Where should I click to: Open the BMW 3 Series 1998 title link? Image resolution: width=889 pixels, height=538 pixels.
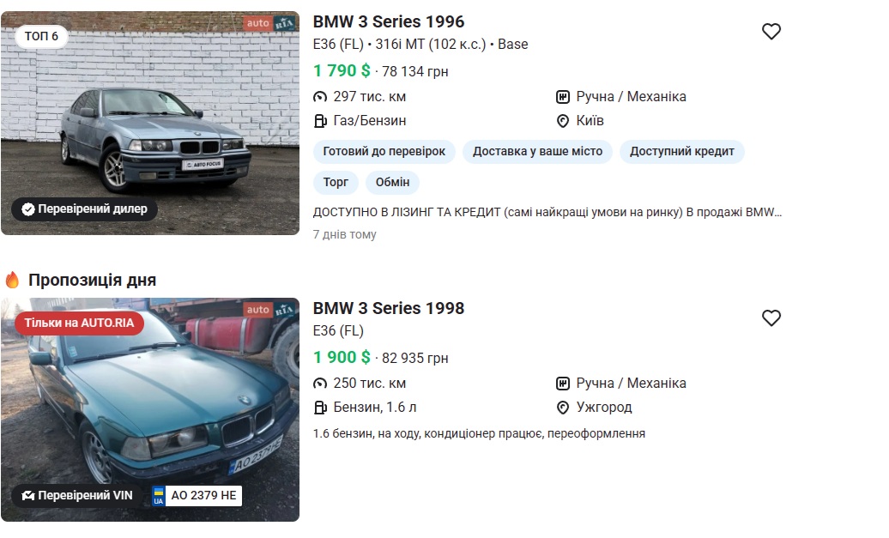pos(389,308)
